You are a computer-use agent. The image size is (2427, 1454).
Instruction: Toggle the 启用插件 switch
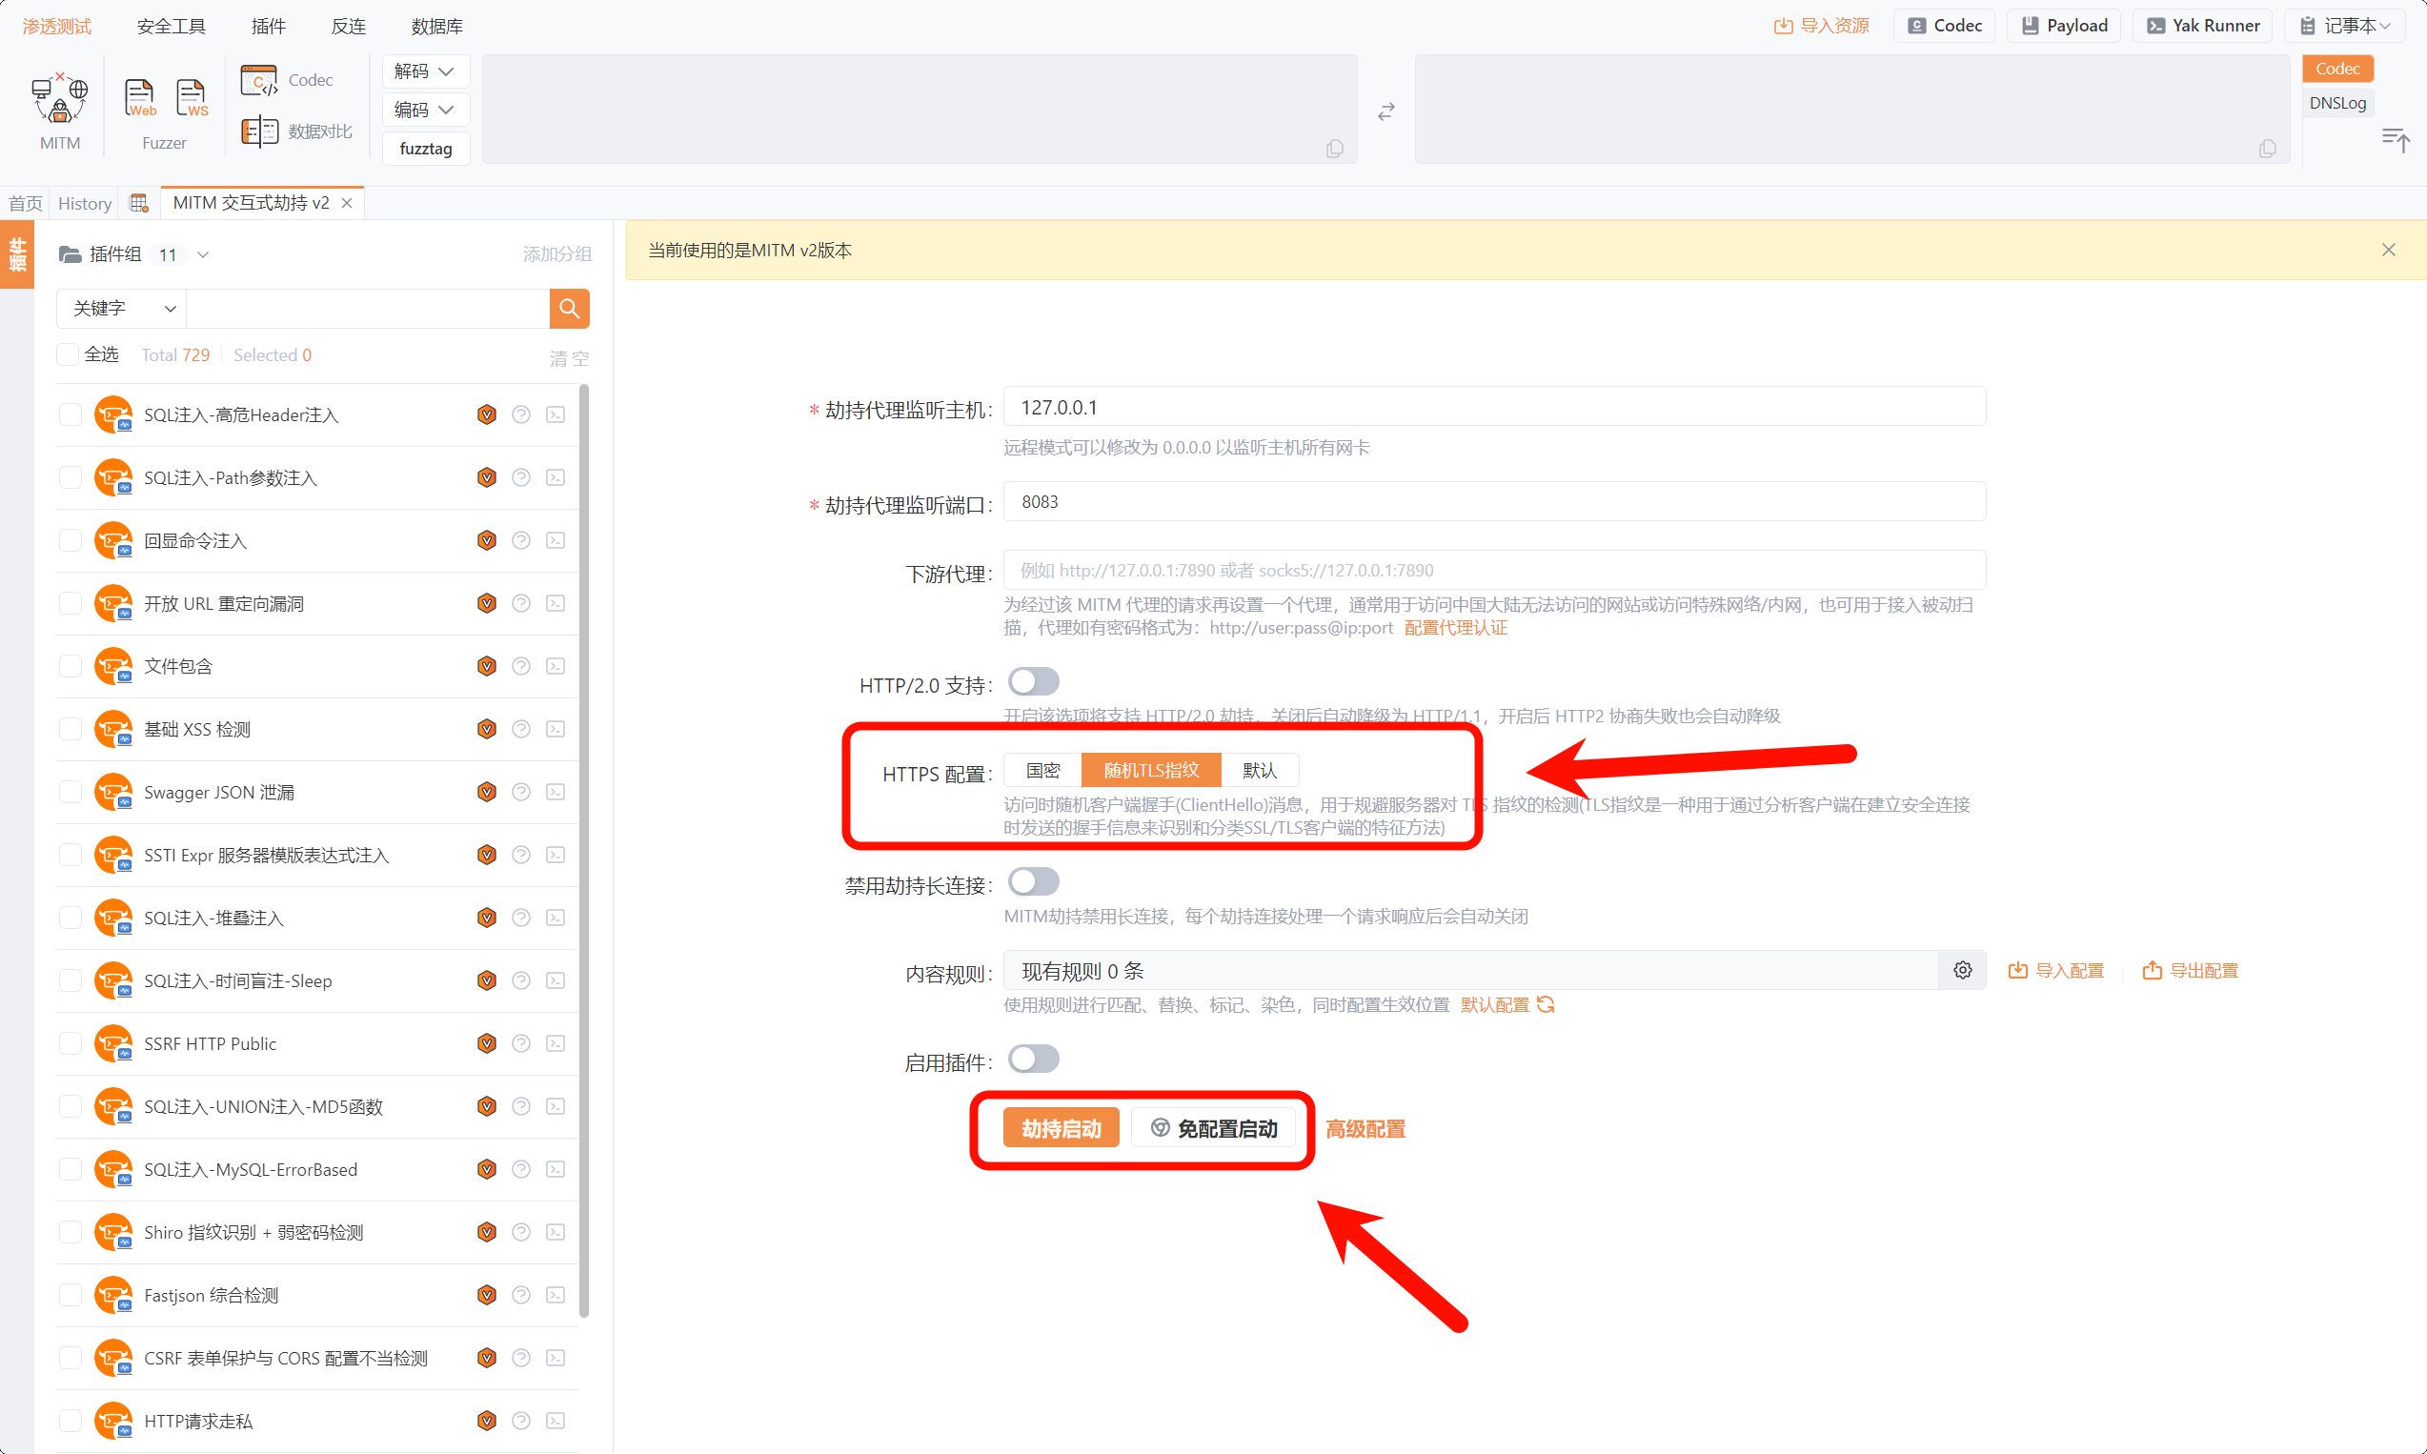(x=1033, y=1060)
